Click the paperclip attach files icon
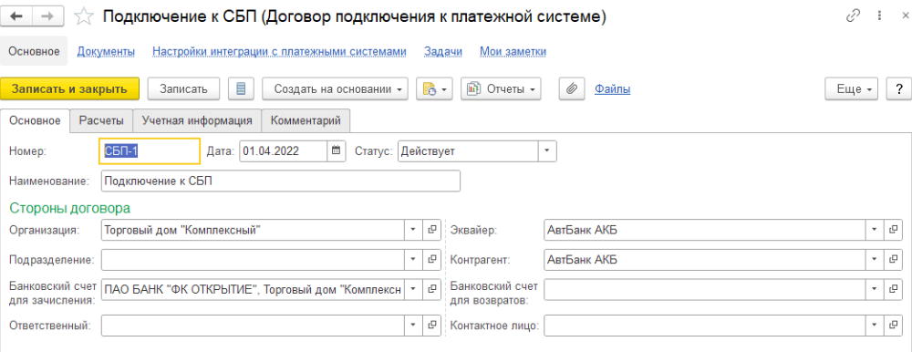 (572, 89)
